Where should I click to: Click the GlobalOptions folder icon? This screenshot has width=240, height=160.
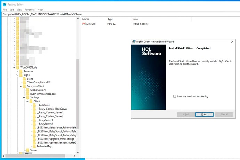pos(27,90)
